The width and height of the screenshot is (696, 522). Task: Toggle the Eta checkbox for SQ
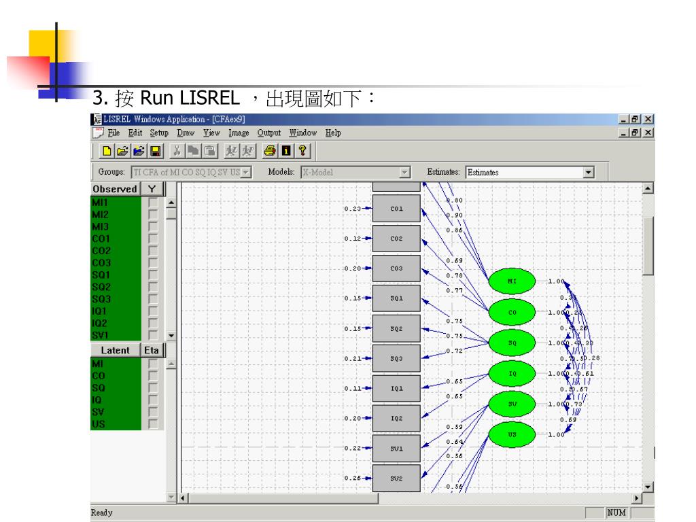[153, 388]
